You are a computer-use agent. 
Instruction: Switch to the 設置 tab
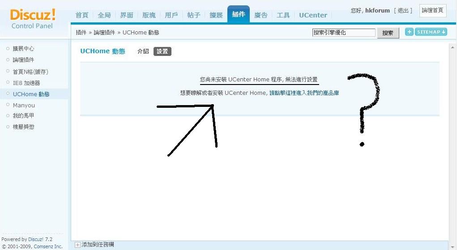click(162, 51)
